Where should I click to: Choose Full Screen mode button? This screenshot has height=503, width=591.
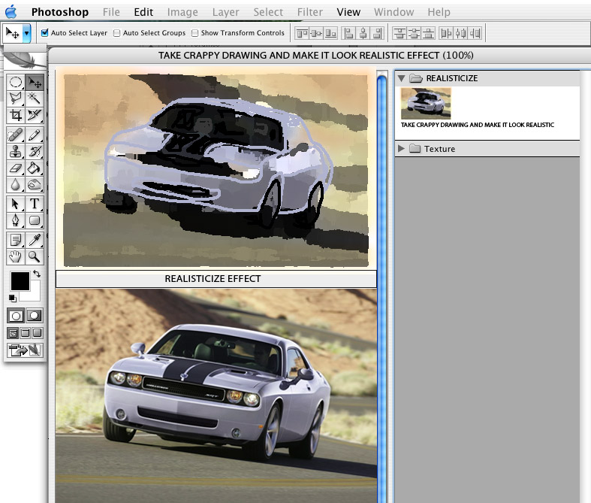[x=37, y=333]
